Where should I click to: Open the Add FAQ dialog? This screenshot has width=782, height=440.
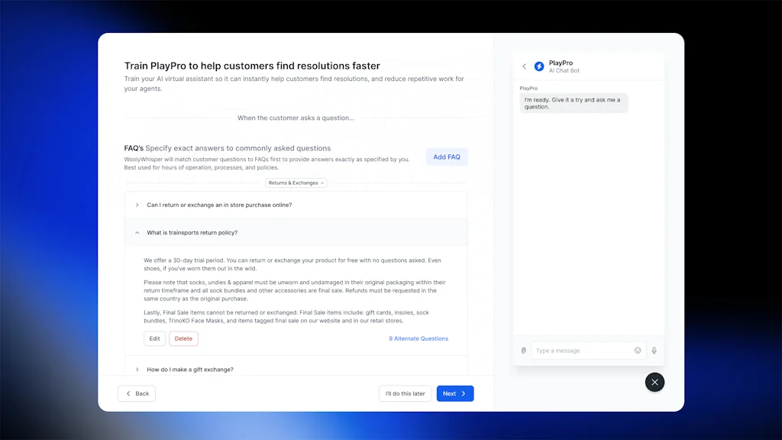coord(446,157)
